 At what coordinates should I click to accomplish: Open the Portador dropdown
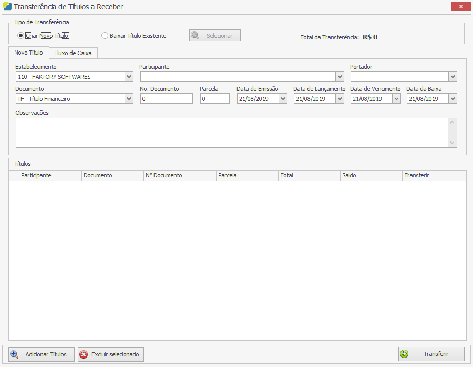[x=453, y=77]
